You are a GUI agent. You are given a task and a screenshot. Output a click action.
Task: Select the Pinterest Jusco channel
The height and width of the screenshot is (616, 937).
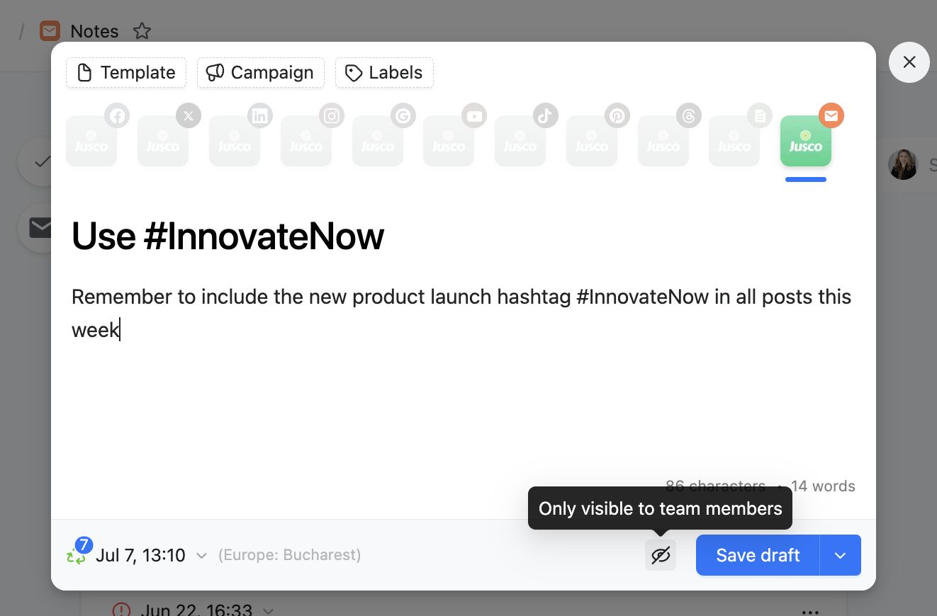592,142
